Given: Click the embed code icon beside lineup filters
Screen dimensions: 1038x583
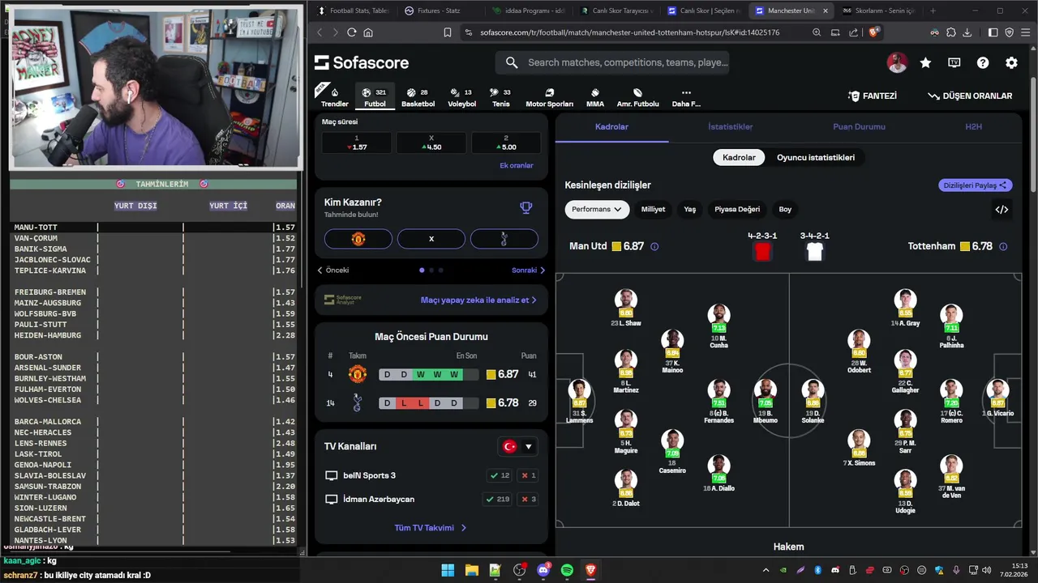Looking at the screenshot, I should tap(1002, 210).
